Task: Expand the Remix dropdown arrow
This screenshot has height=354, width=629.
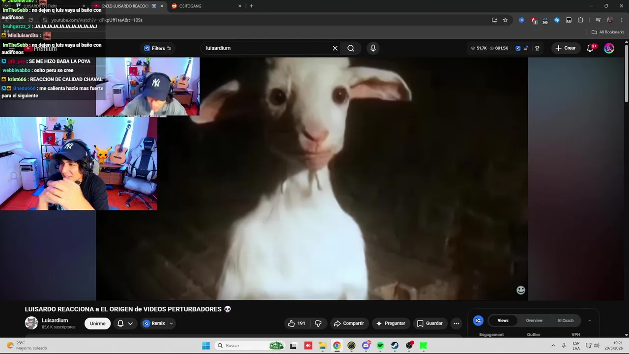Action: (171, 324)
